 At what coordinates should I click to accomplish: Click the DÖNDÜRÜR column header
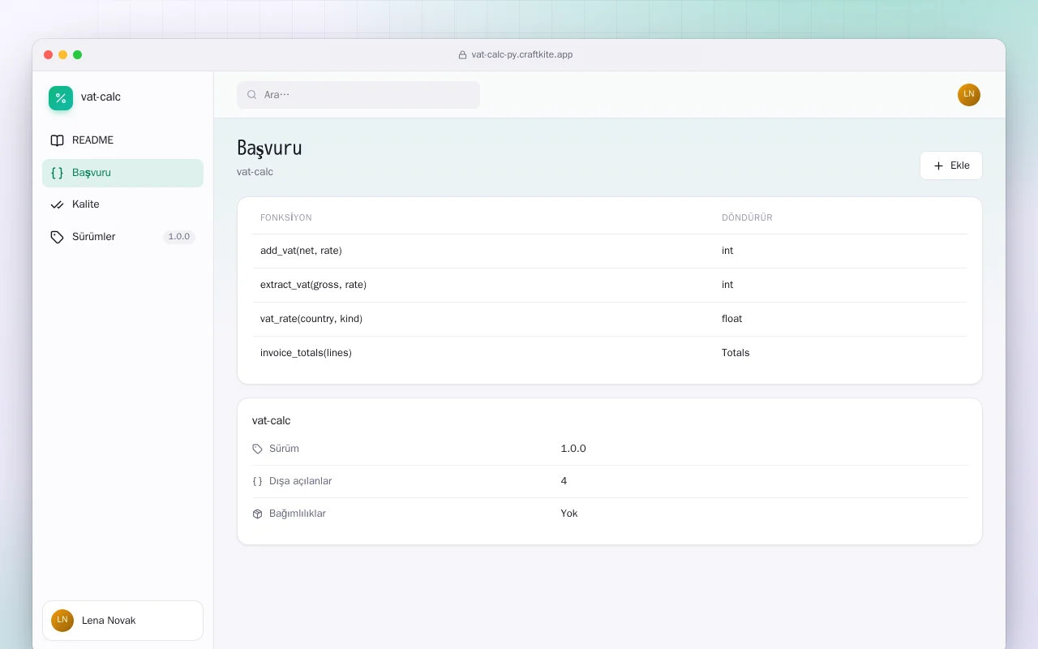pyautogui.click(x=747, y=217)
